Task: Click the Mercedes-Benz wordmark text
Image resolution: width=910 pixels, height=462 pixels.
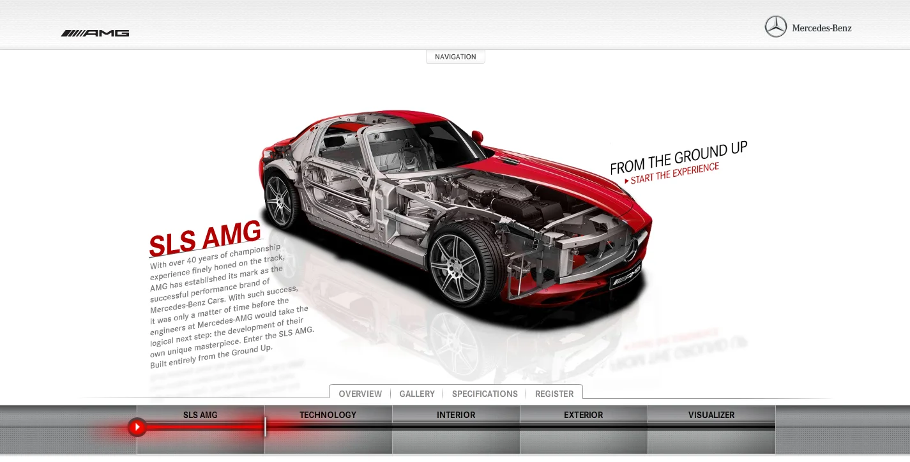Action: point(822,28)
